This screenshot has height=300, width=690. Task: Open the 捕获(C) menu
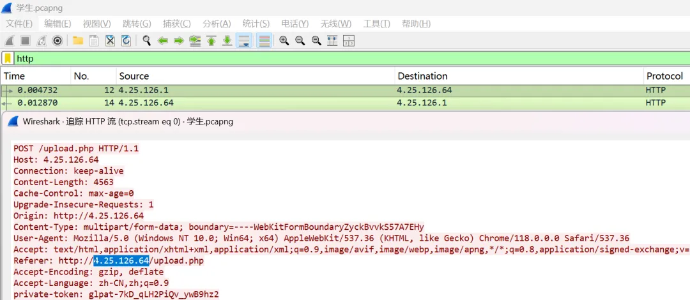[x=176, y=24]
